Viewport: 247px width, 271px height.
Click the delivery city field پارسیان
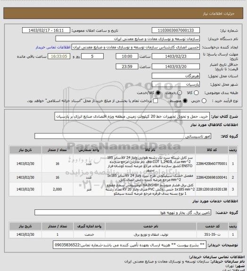(x=176, y=84)
